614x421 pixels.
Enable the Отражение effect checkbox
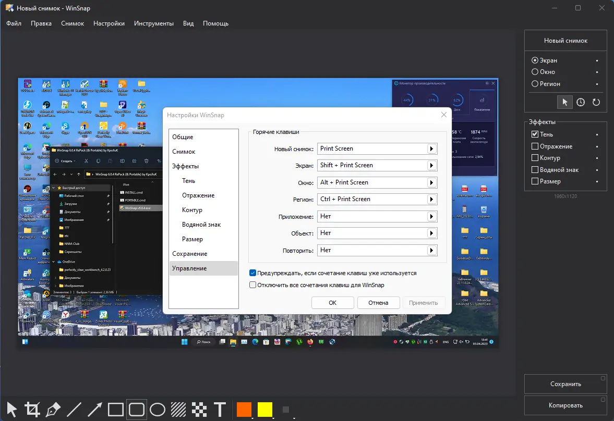(535, 146)
